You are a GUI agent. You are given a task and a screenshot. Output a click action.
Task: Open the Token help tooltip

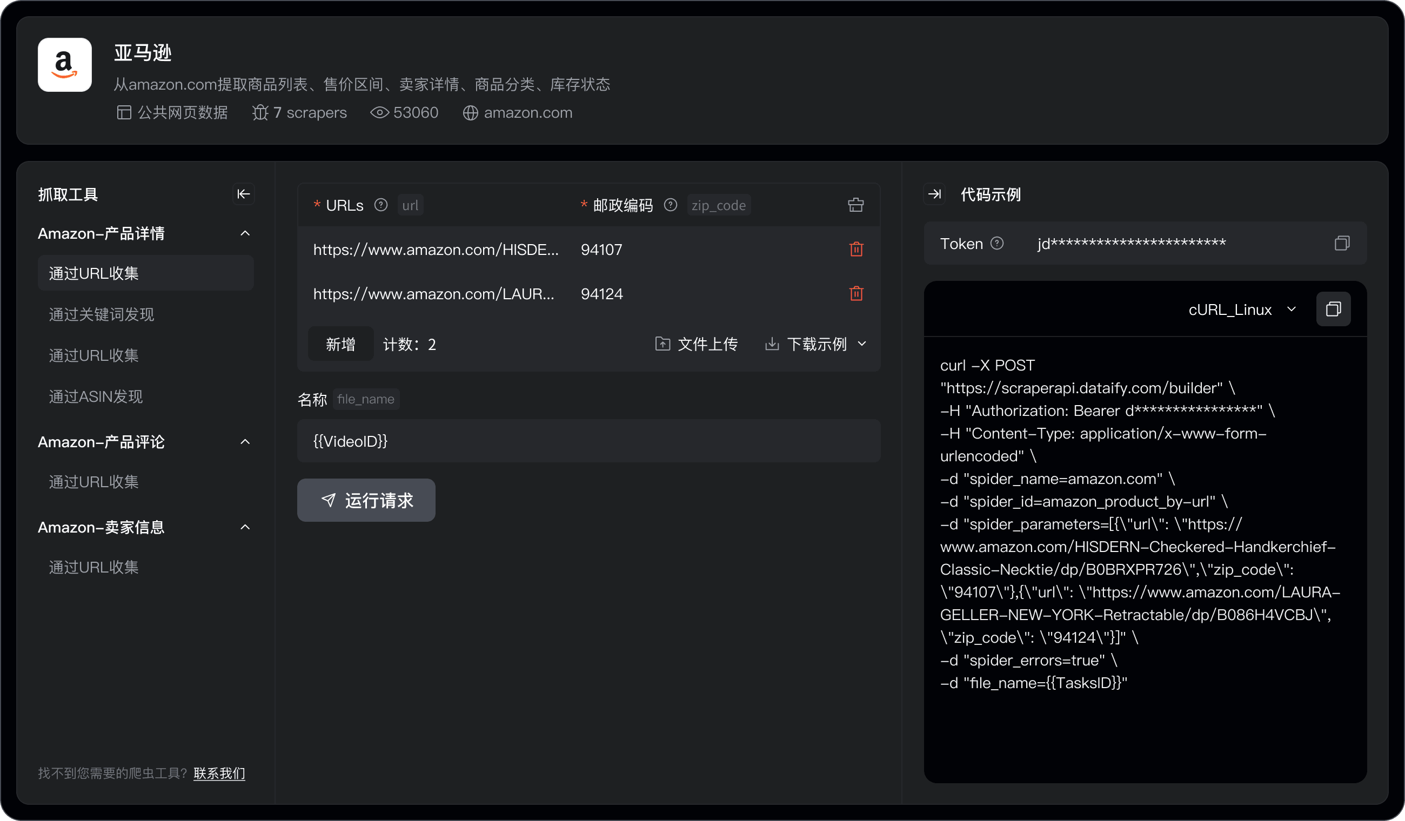point(998,243)
